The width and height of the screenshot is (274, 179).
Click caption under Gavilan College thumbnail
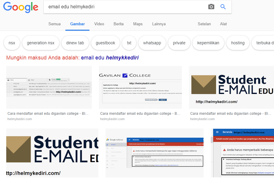(x=140, y=114)
